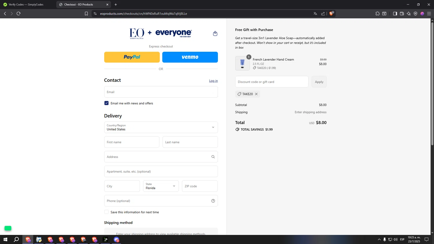Image resolution: width=434 pixels, height=244 pixels.
Task: Click the browser forward arrow
Action: pos(12,14)
